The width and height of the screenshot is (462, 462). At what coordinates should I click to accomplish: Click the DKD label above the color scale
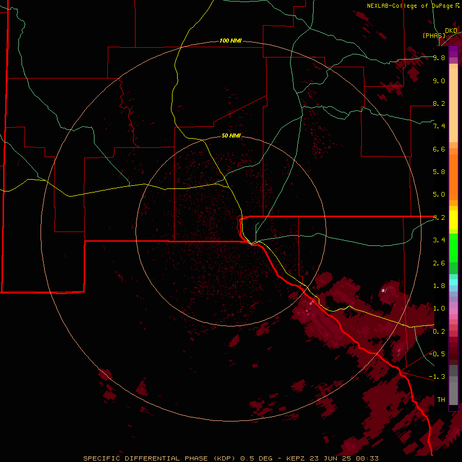(x=451, y=30)
